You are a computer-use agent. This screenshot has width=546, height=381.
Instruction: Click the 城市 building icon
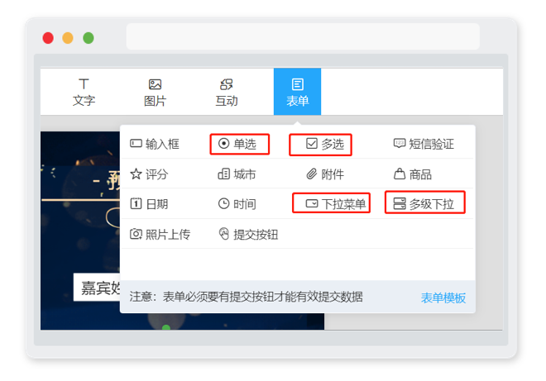[223, 174]
